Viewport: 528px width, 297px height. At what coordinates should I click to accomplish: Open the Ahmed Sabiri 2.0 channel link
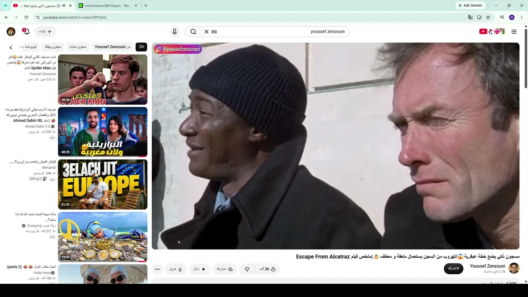pos(38,127)
